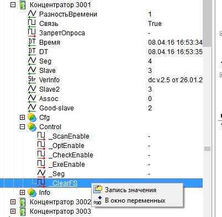Click the Связь discrete signal icon
The width and height of the screenshot is (222, 217).
[x=32, y=24]
